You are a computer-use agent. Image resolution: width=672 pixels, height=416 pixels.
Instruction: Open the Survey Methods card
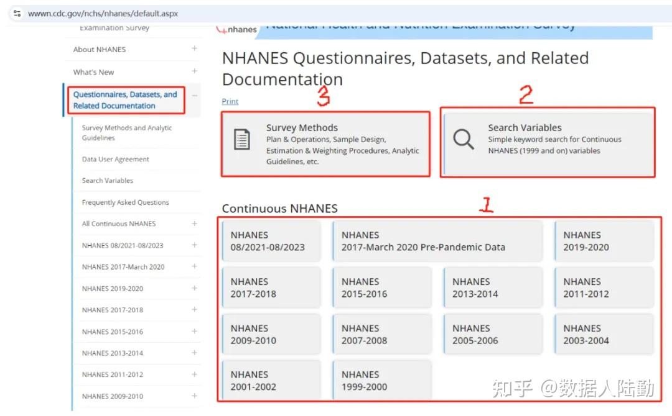(325, 143)
